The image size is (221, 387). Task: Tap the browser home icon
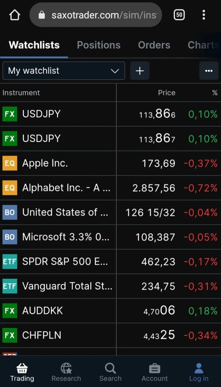pyautogui.click(x=15, y=15)
